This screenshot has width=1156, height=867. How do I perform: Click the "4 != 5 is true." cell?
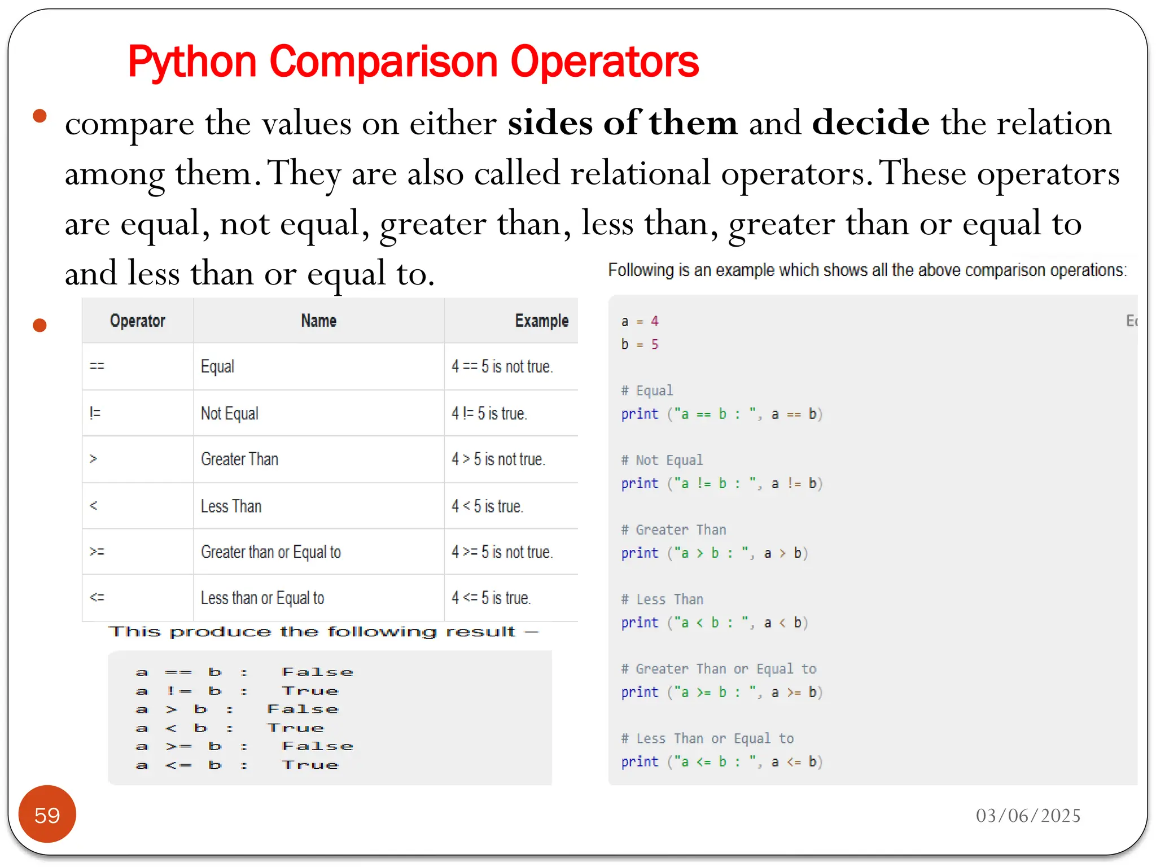[511, 413]
